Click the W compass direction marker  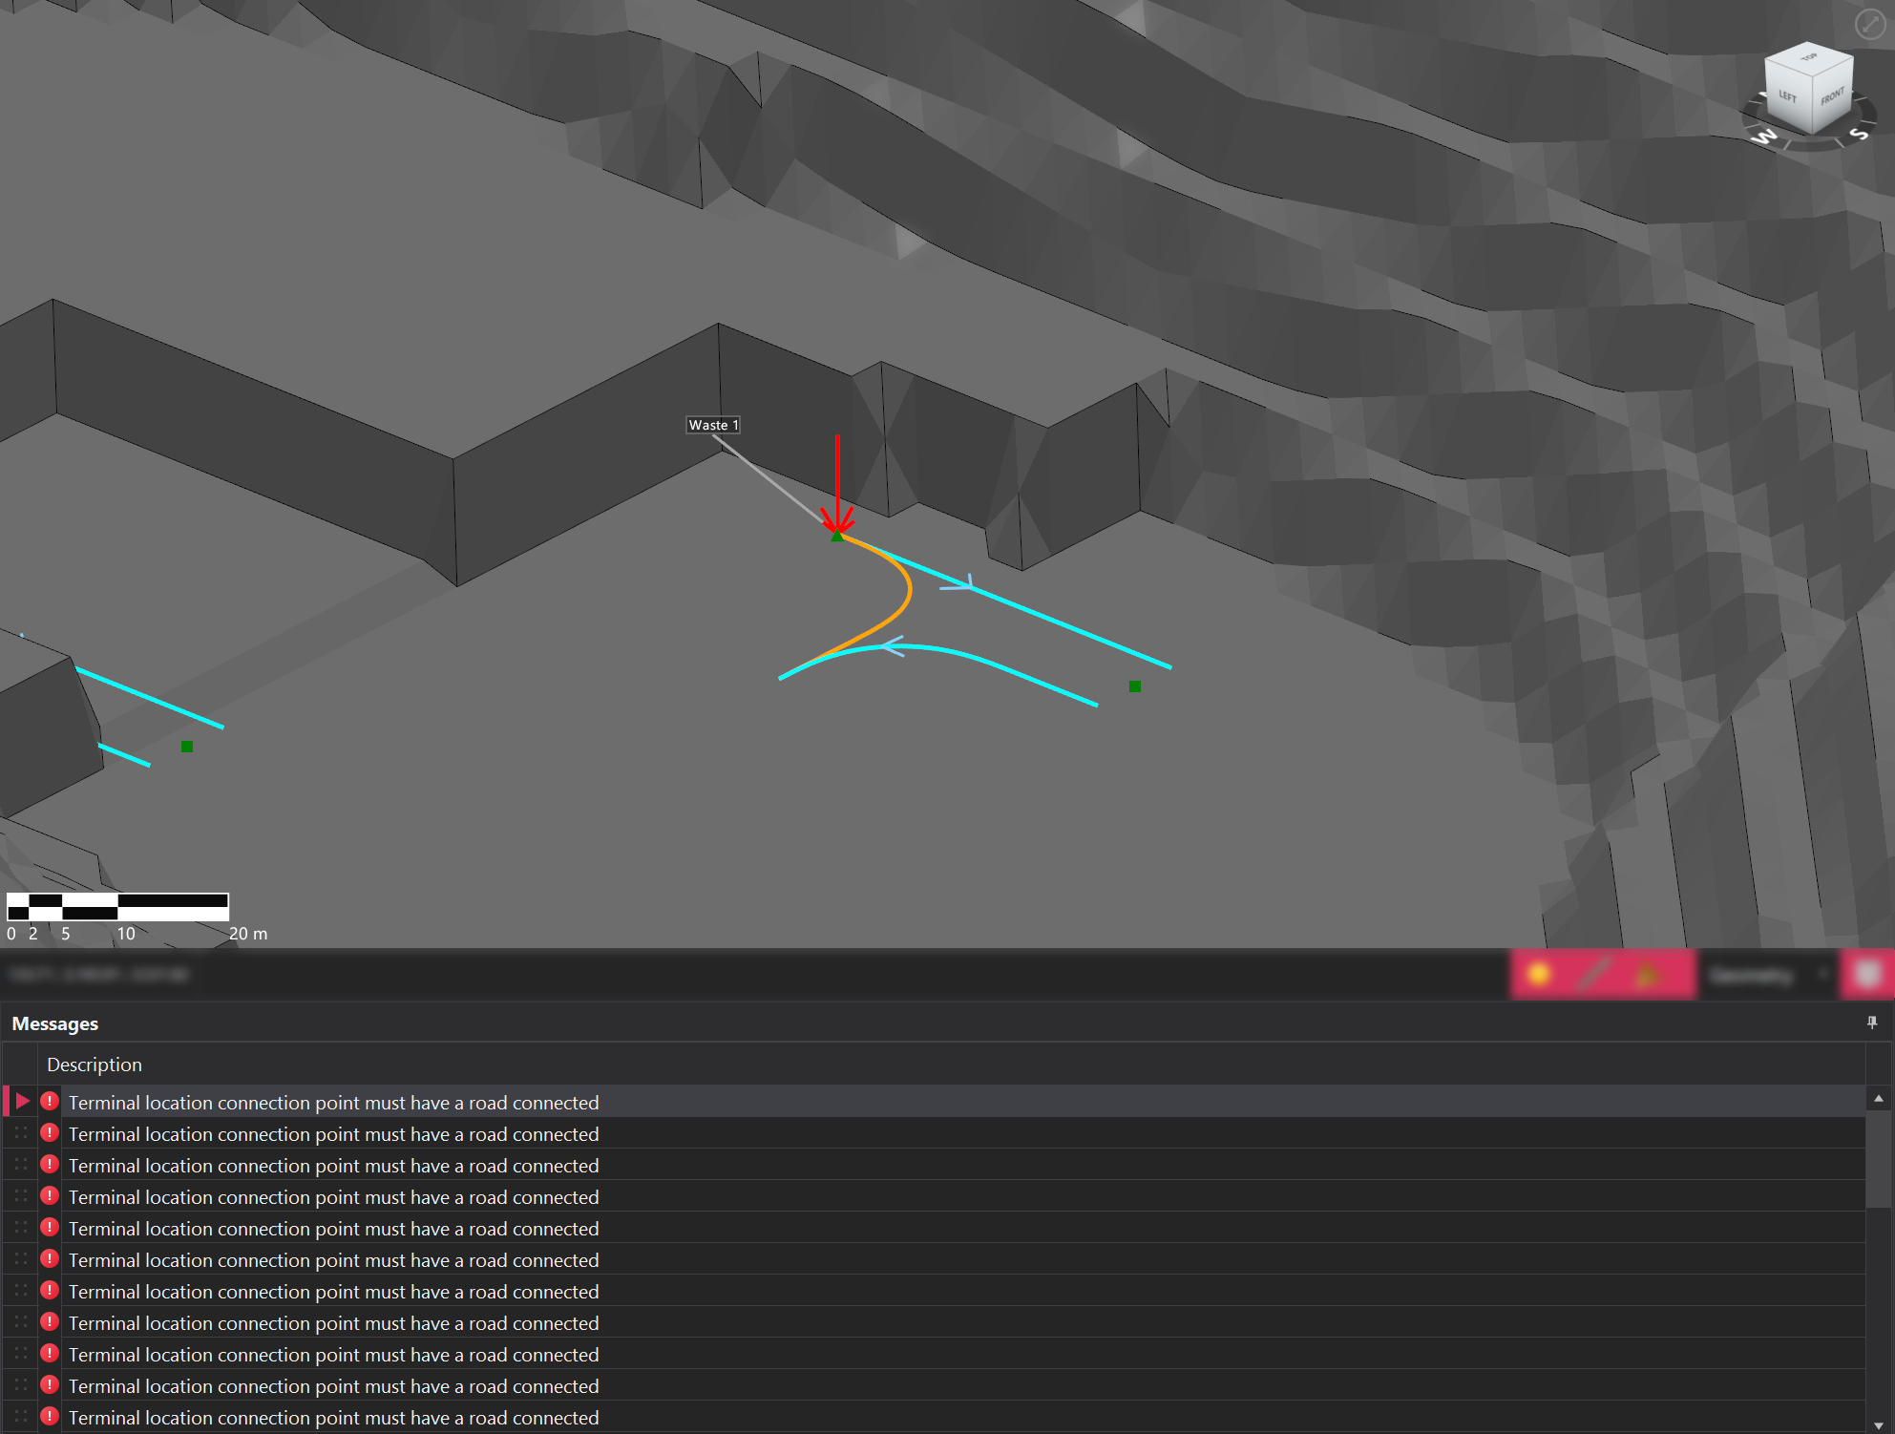click(1764, 137)
